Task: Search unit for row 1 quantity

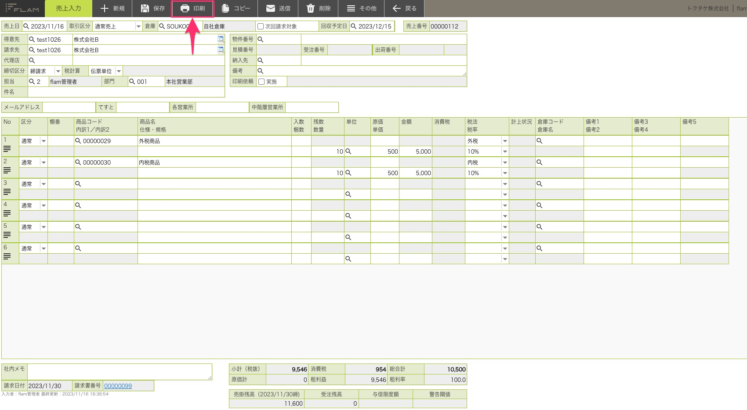Action: point(348,151)
